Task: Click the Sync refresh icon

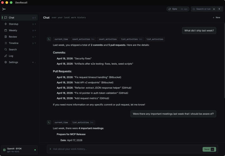Action: 169,9
